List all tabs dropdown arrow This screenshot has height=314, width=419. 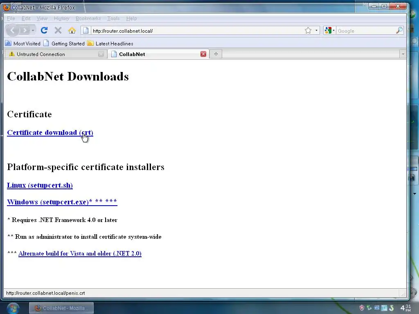(403, 54)
